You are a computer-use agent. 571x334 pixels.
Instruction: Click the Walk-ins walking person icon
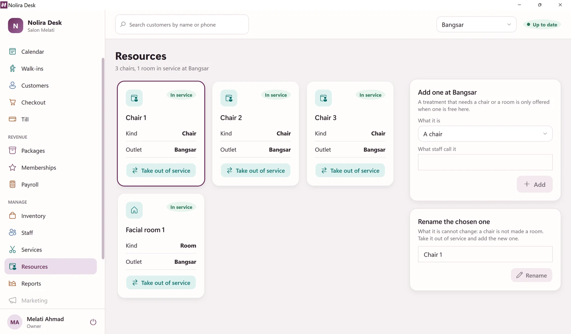(12, 68)
